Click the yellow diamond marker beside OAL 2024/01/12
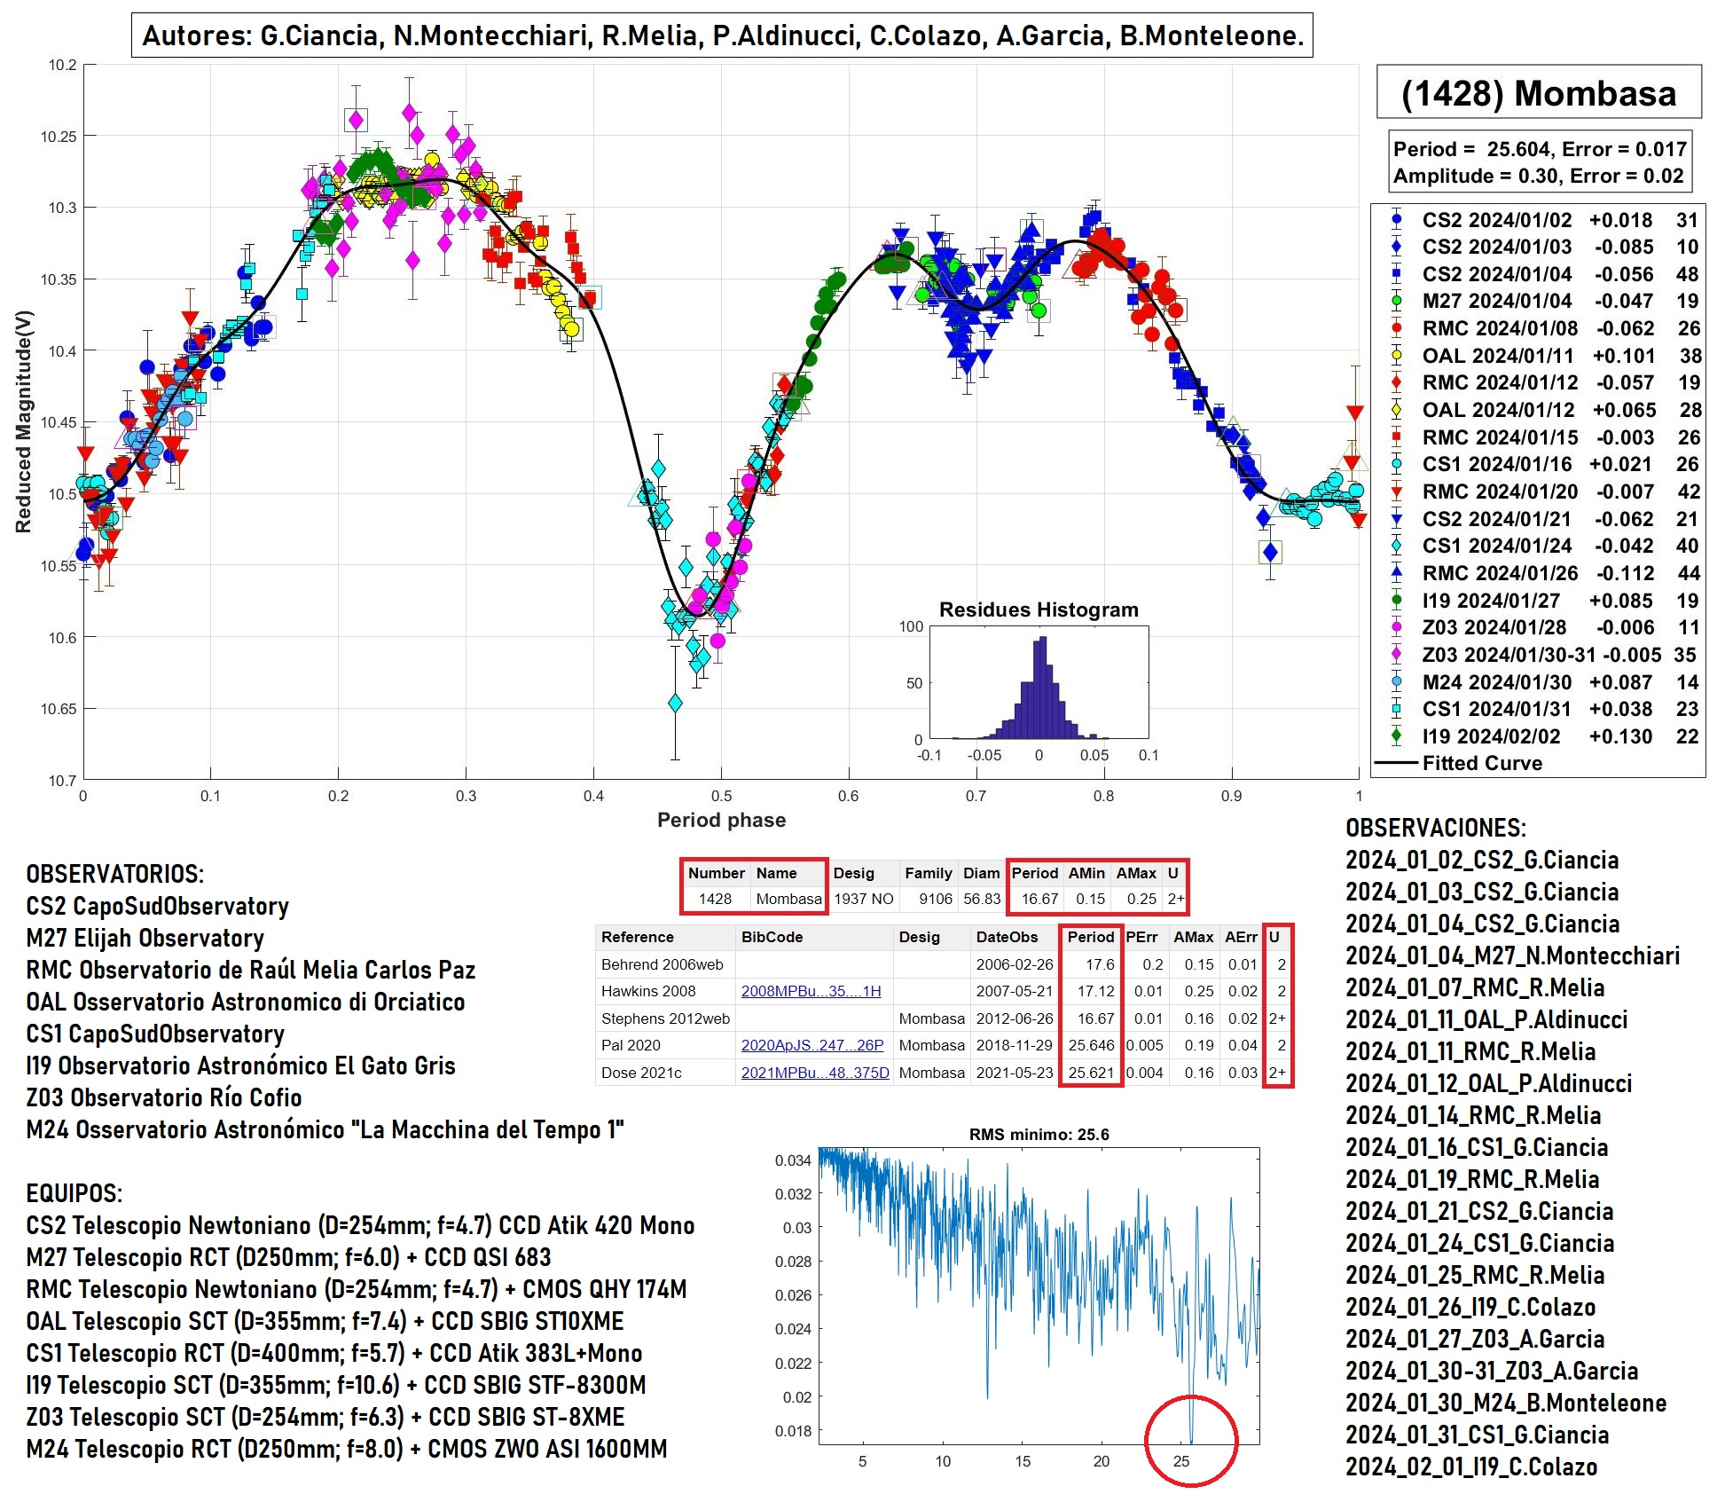Screen dimensions: 1725x1502 click(x=1397, y=410)
